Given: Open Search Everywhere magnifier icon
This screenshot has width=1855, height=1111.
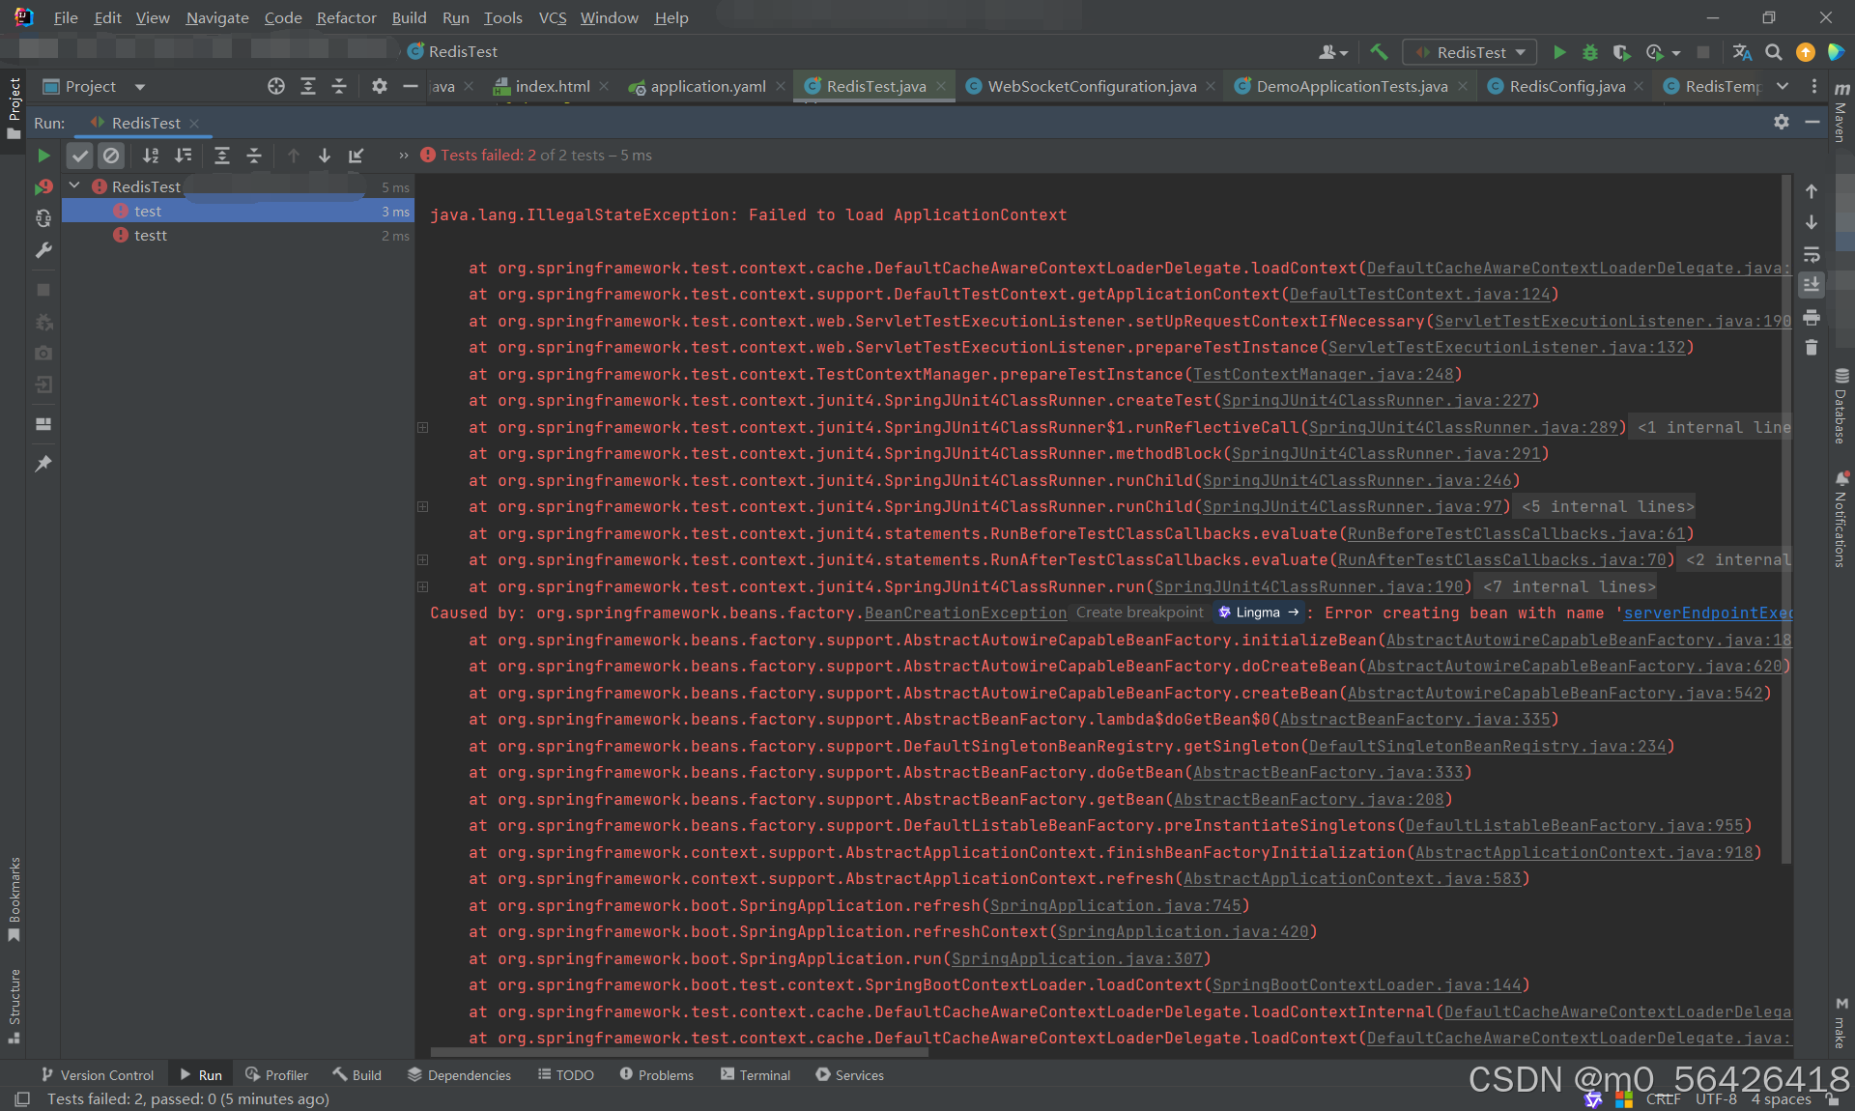Looking at the screenshot, I should [1773, 52].
